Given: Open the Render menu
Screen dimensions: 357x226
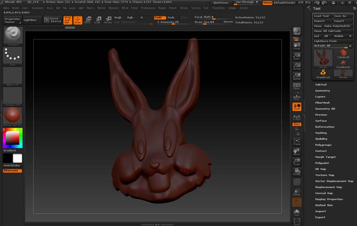Looking at the screenshot, I should [162, 8].
